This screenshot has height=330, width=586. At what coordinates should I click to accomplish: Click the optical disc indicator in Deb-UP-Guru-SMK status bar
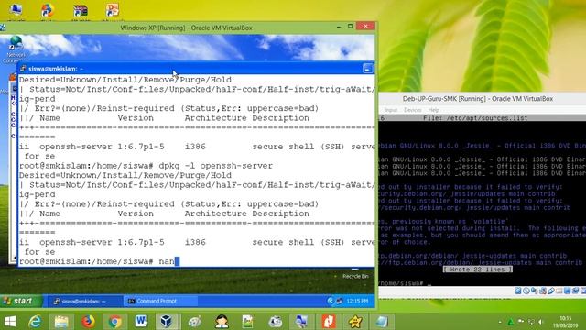coord(526,291)
